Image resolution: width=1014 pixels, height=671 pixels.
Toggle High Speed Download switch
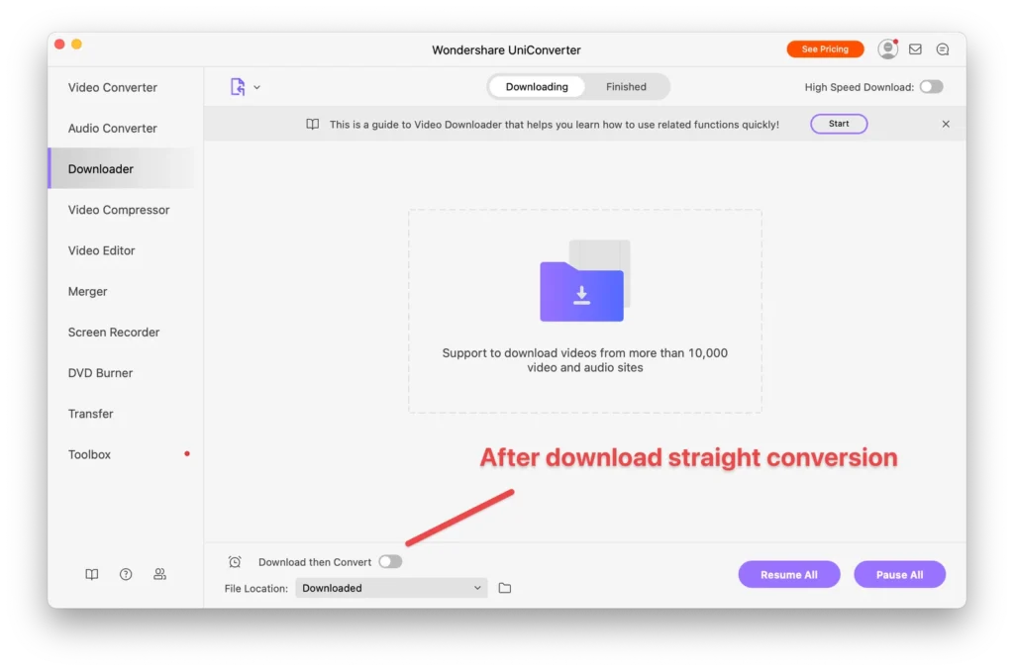coord(931,87)
